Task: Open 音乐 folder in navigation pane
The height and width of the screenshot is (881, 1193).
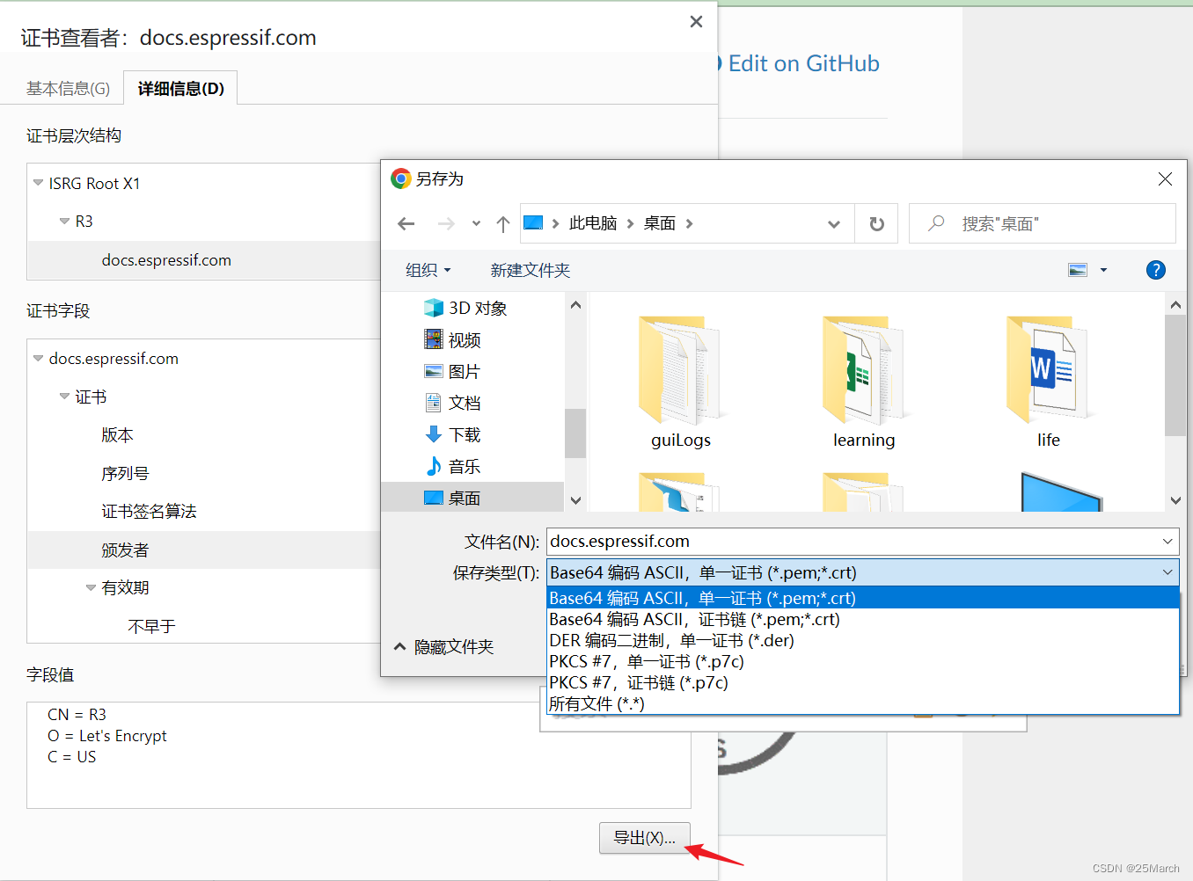Action: coord(452,466)
